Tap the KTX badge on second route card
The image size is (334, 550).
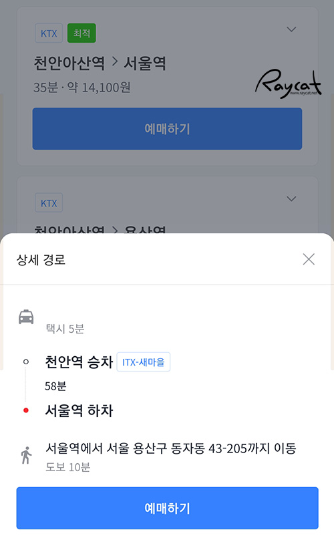pos(49,202)
